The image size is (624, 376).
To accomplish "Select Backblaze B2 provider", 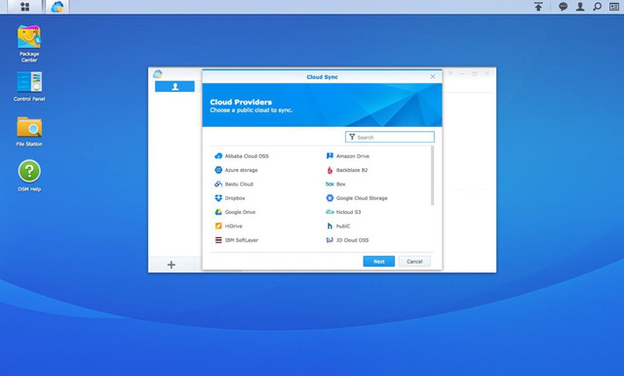I will coord(346,170).
